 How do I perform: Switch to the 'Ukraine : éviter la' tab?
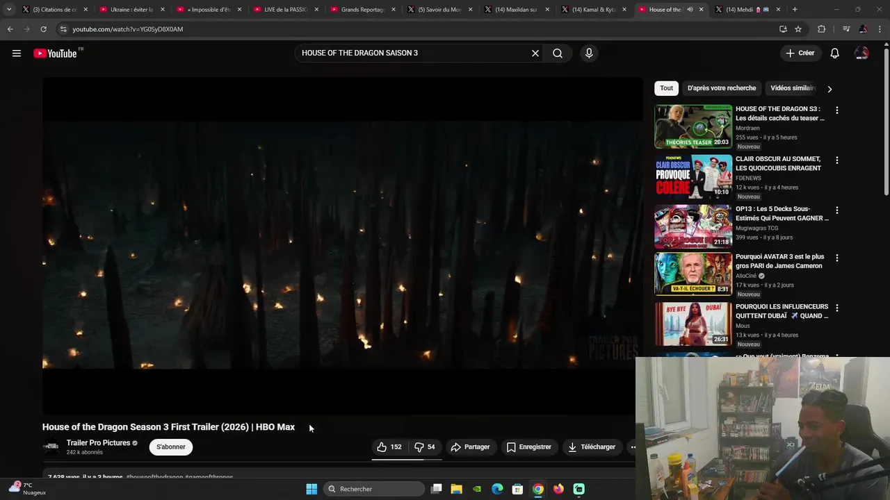[131, 10]
